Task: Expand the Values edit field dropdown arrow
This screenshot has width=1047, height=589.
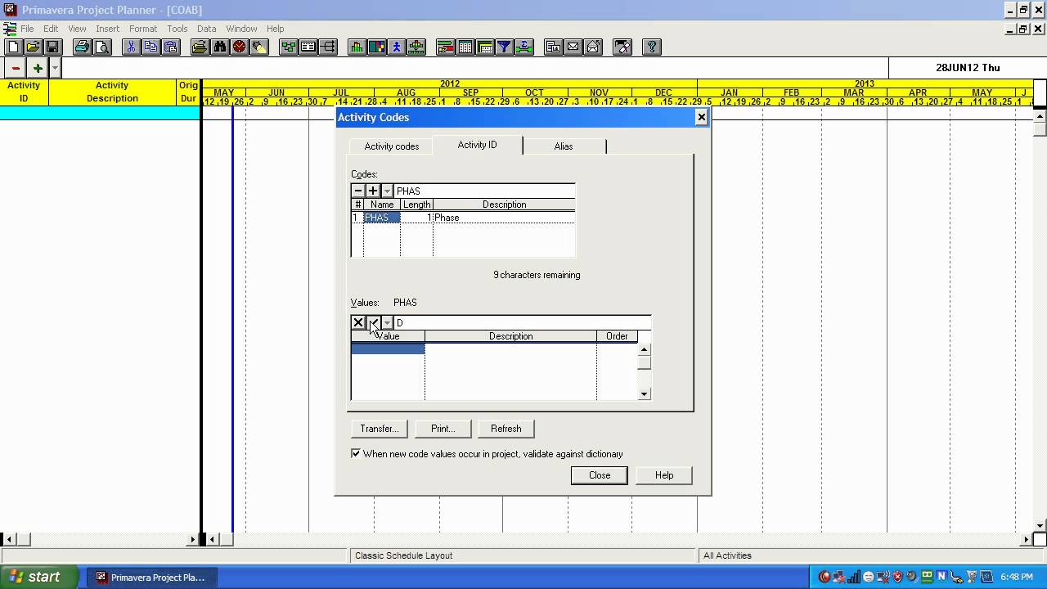Action: coord(388,323)
